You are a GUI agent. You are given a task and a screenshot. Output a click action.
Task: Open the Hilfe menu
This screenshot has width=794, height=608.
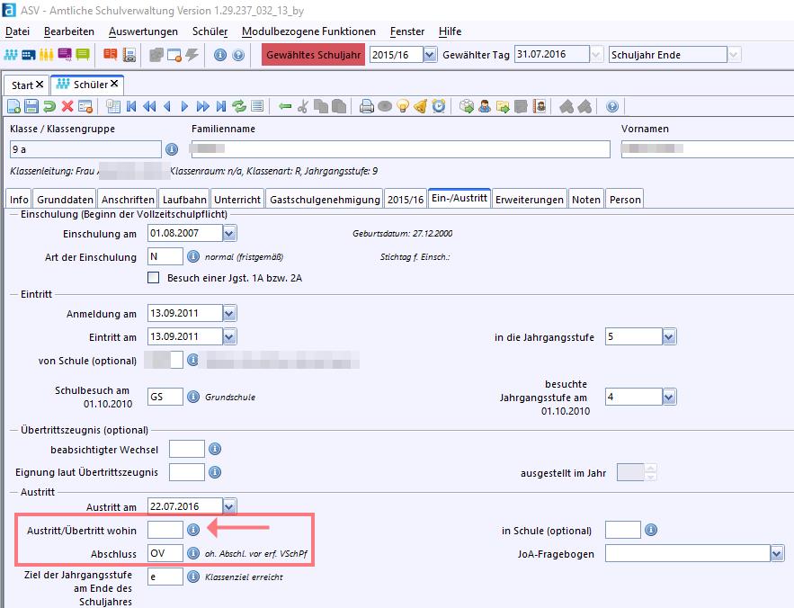point(451,31)
